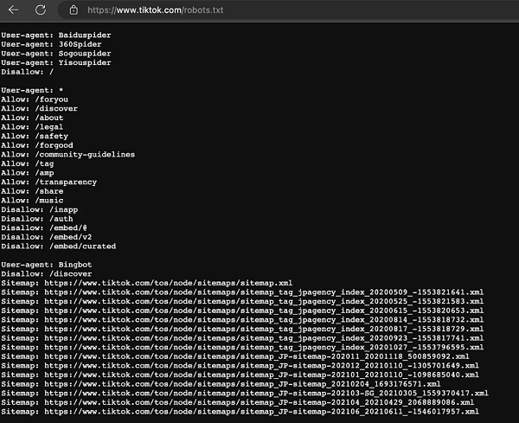519x423 pixels.
Task: Click the 'Allow: /about' line
Action: click(32, 118)
